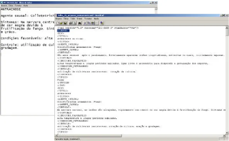The width and height of the screenshot is (229, 141).
Task: Print the file using the WordPad printer icon
Action: 71,23
